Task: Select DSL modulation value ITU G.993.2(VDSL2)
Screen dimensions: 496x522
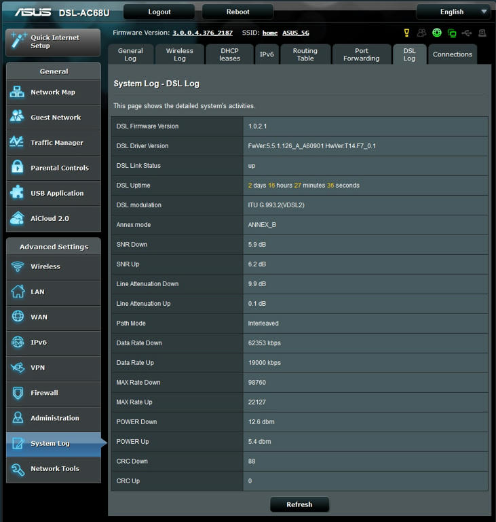Action: pyautogui.click(x=276, y=205)
